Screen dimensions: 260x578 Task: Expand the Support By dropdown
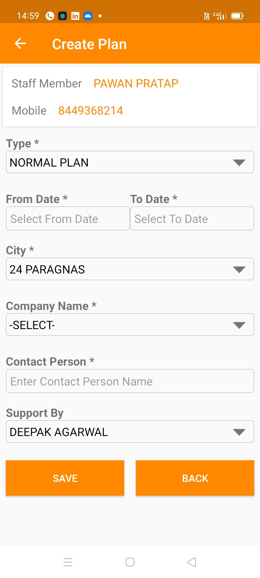pyautogui.click(x=130, y=432)
